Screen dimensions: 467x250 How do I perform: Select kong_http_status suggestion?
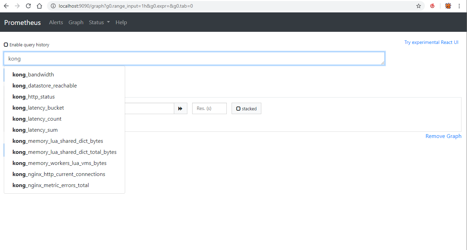(x=64, y=97)
